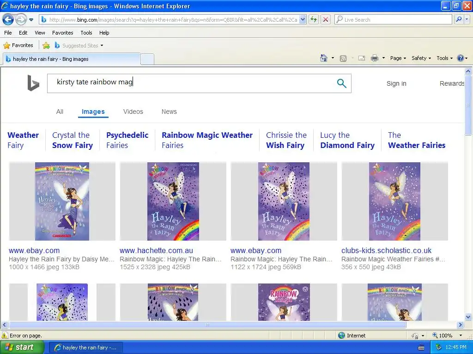Screen dimensions: 473x354
Task: Open the Favorites menu in menu bar
Action: pyautogui.click(x=62, y=33)
